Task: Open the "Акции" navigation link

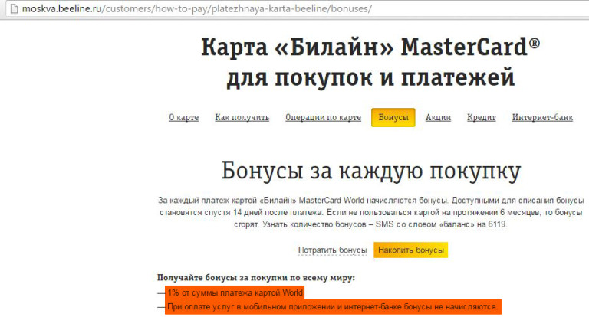Action: click(x=438, y=118)
